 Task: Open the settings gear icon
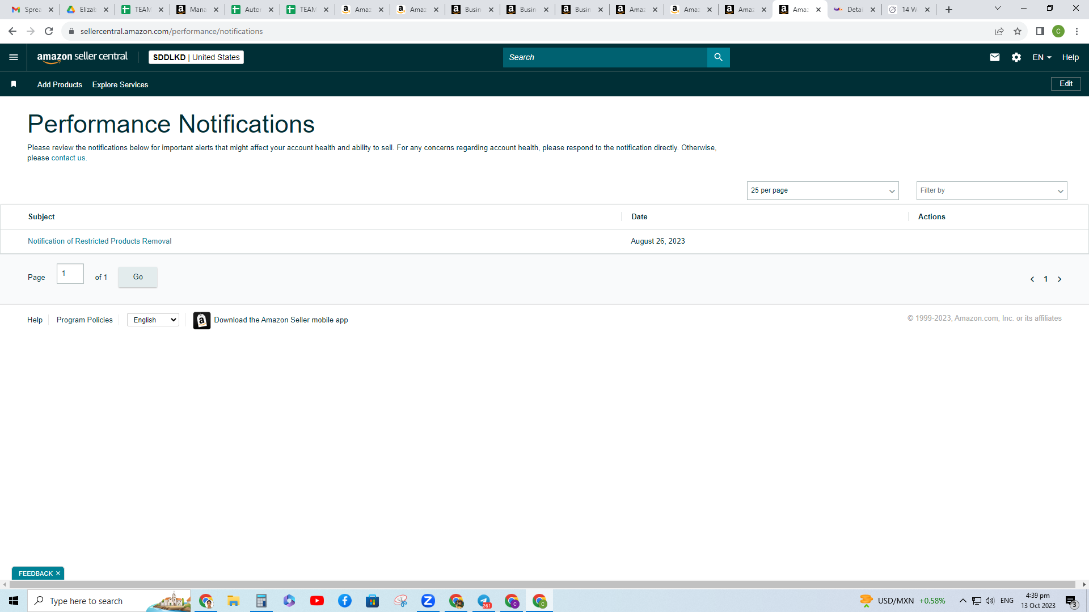(1016, 57)
